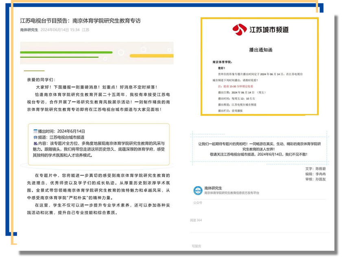The height and width of the screenshot is (259, 345).
Task: Click the calendar icon beside 播出时间
Action: pyautogui.click(x=35, y=131)
